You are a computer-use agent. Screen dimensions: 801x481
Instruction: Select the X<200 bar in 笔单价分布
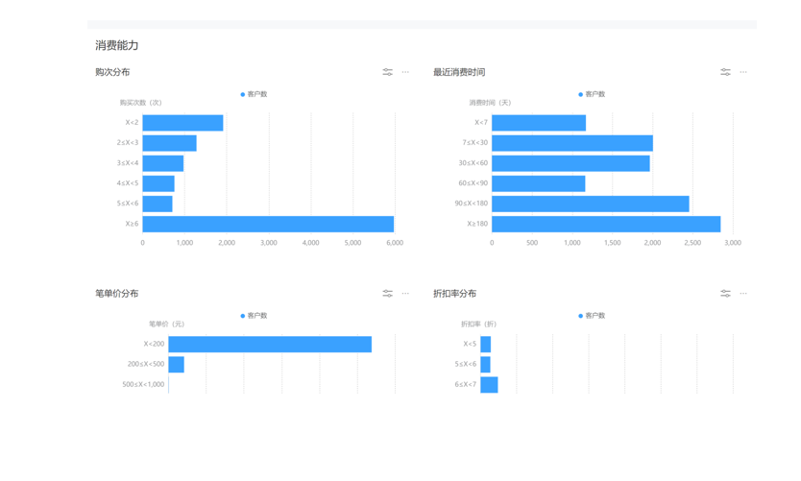[x=269, y=344]
